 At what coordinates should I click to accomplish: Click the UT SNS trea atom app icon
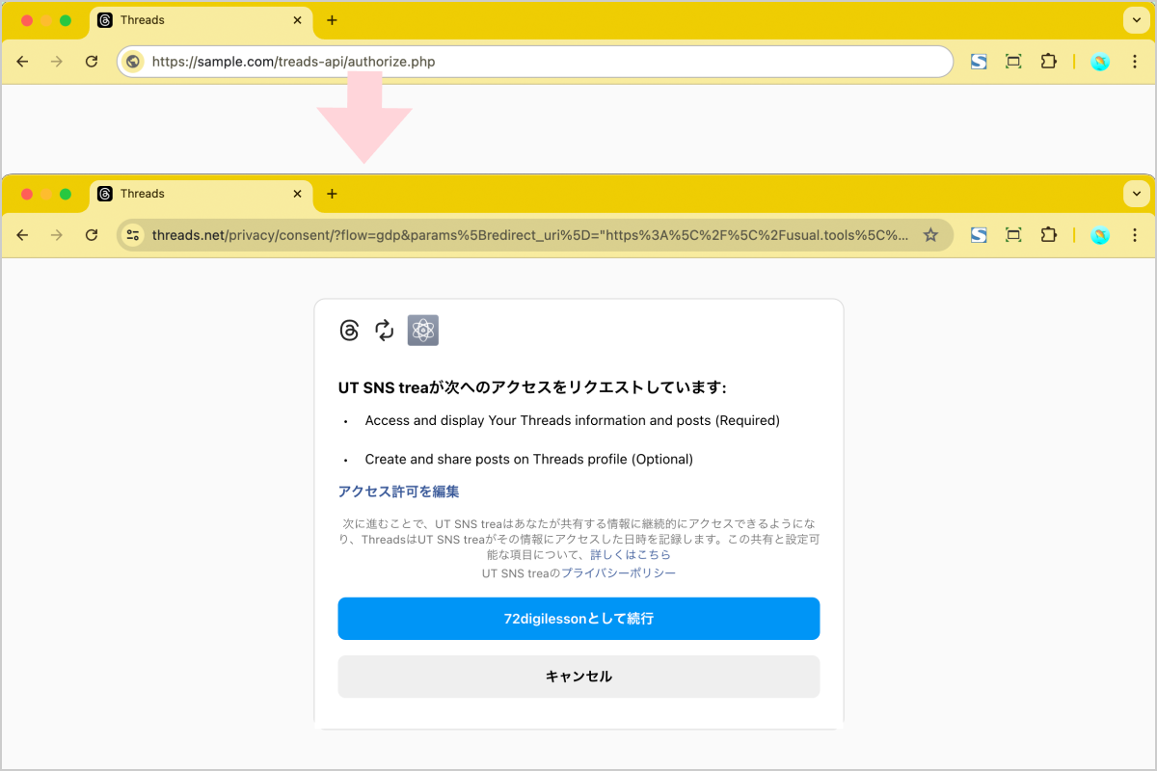(x=422, y=331)
